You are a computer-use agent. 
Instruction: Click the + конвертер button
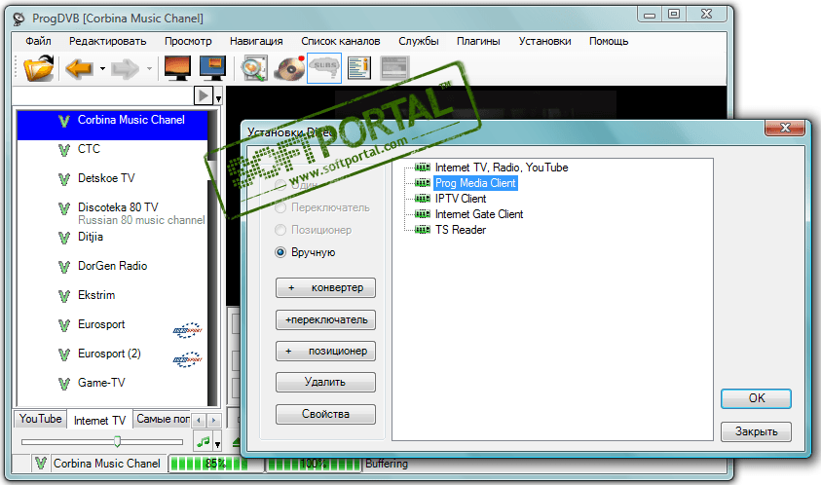point(325,288)
